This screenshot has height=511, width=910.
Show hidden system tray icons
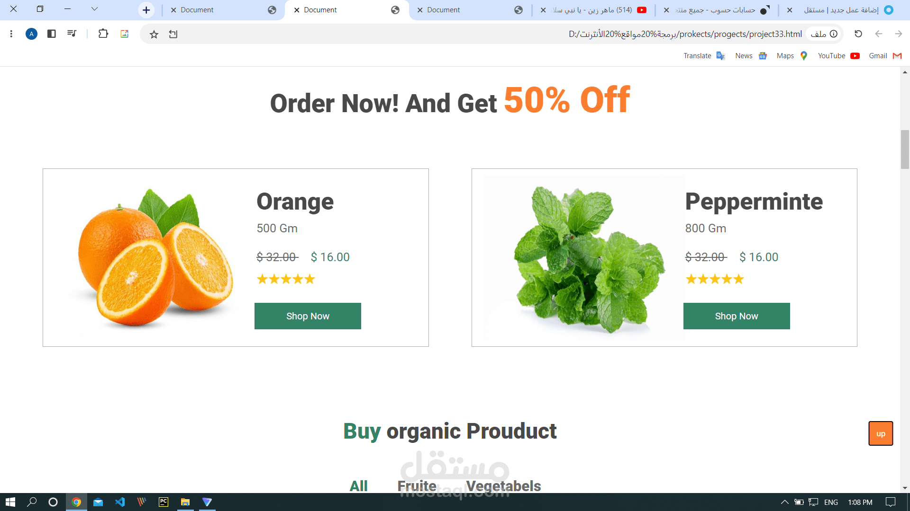[x=784, y=502]
